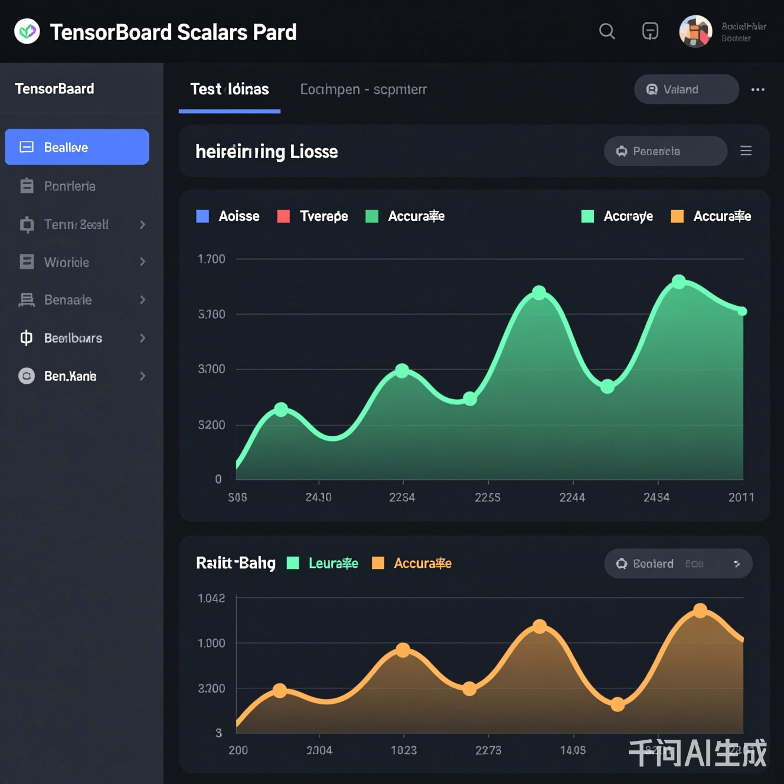The width and height of the screenshot is (784, 784).
Task: Expand the Ben.Xane chevron
Action: coord(143,376)
